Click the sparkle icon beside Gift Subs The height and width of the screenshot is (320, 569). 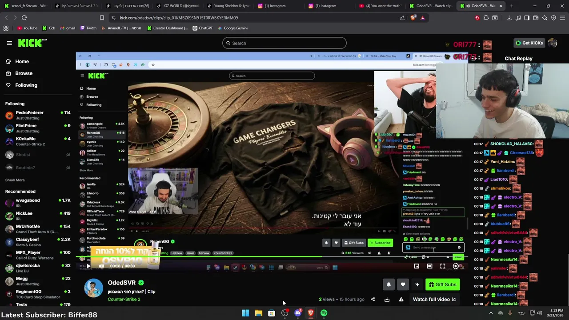[x=417, y=284]
